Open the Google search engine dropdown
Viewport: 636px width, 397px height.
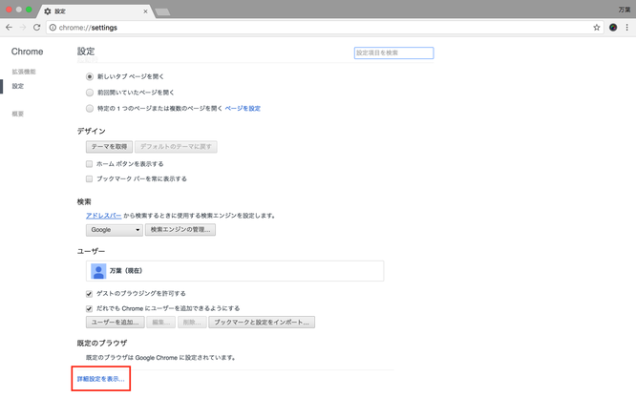[115, 230]
